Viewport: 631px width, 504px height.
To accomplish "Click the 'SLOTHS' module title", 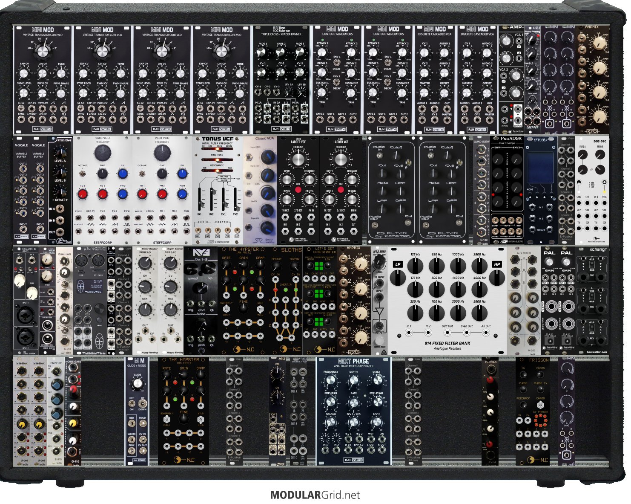I will point(291,250).
